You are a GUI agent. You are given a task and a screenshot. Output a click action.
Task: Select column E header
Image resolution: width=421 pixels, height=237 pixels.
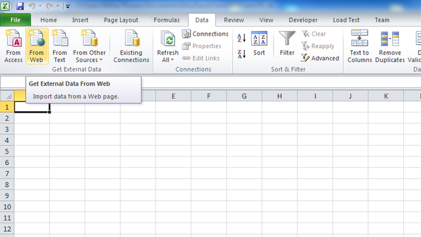pyautogui.click(x=174, y=96)
